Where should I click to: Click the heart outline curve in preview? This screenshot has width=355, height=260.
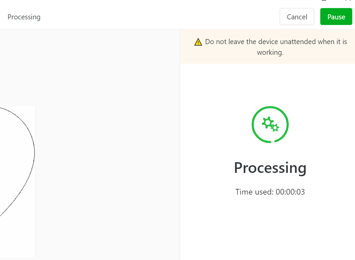(34, 153)
